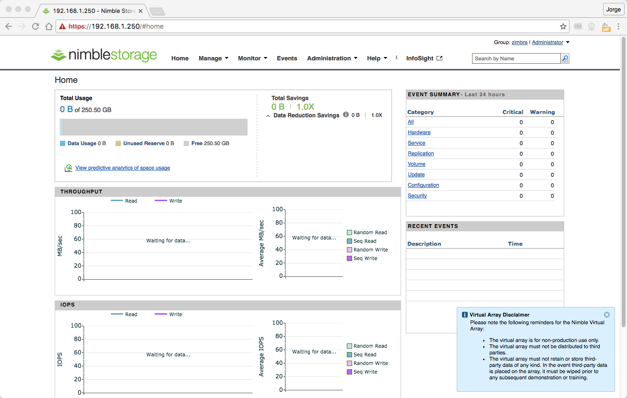This screenshot has width=627, height=398.
Task: Click the Nimble Storage logo
Action: (104, 55)
